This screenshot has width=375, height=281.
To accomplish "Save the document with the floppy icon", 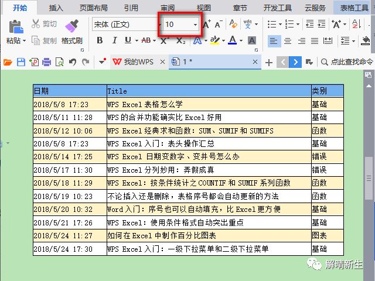I will click(x=21, y=62).
